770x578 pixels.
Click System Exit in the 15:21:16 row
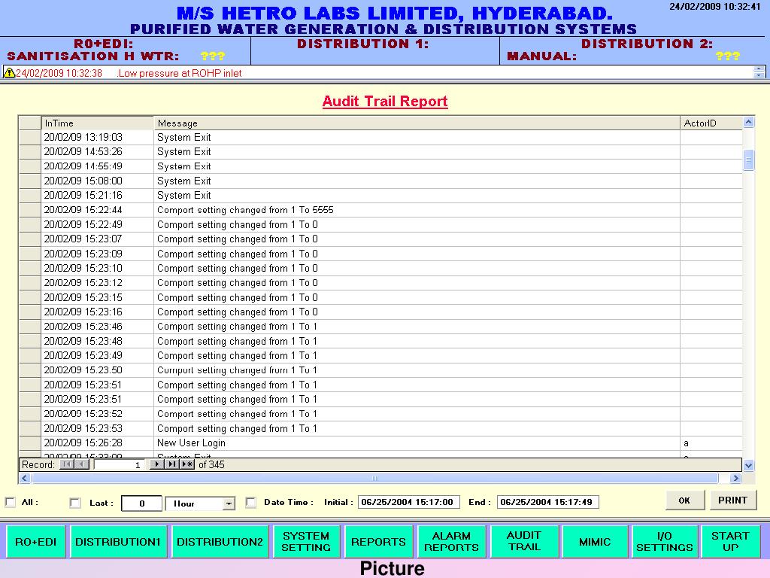tap(184, 195)
